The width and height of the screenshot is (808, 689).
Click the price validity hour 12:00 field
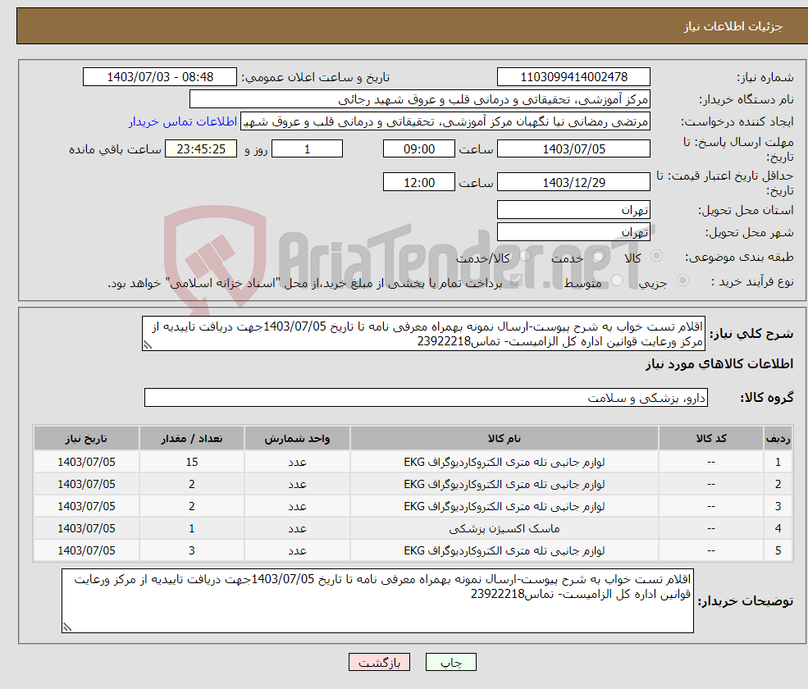pyautogui.click(x=419, y=182)
